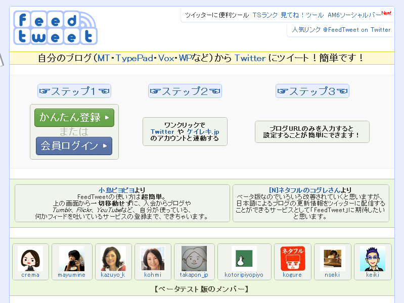Viewport: 404px width, 303px height.
Task: Click nseki avatar photo
Action: 333,259
